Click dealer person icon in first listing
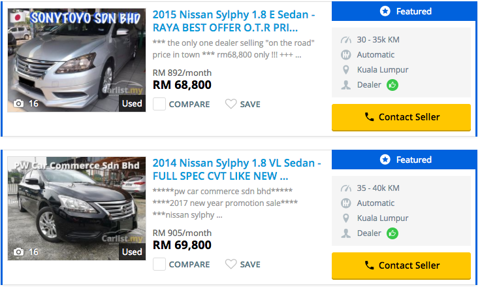The height and width of the screenshot is (287, 480). click(346, 85)
